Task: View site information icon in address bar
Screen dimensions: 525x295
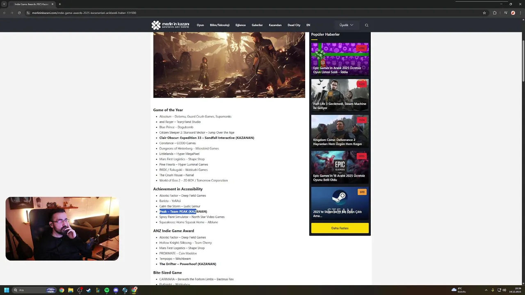Action: pyautogui.click(x=28, y=13)
